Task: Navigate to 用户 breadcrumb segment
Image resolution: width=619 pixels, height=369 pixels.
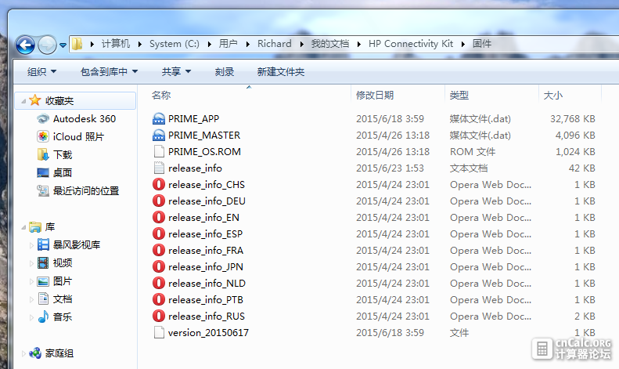Action: tap(229, 44)
